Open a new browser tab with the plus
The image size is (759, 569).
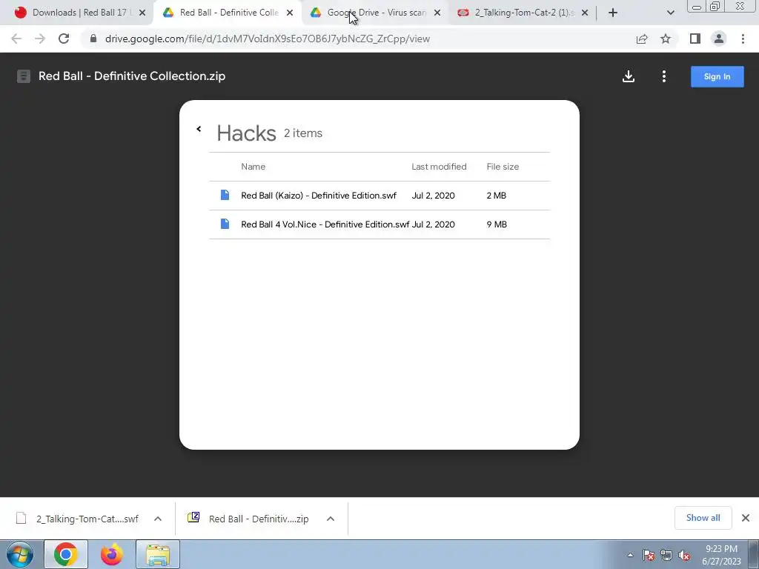pyautogui.click(x=613, y=13)
